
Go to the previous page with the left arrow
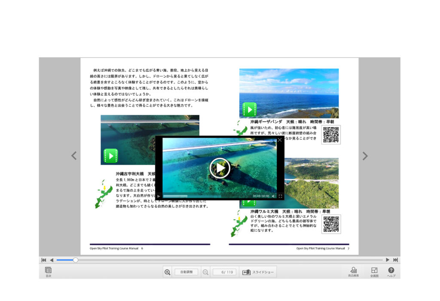(x=74, y=156)
